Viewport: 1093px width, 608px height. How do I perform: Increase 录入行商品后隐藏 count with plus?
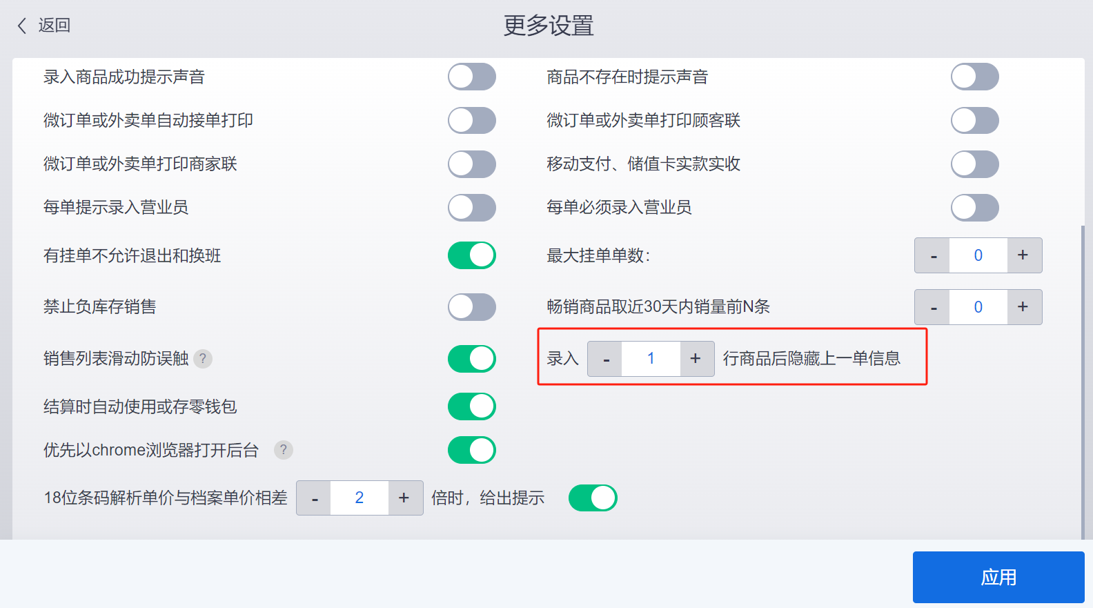(697, 359)
